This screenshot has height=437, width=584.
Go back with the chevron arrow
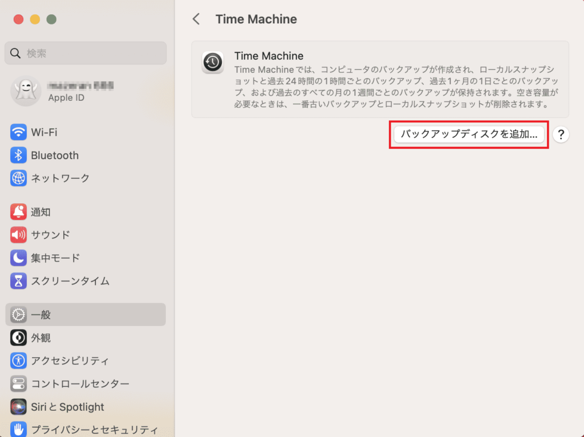[196, 19]
